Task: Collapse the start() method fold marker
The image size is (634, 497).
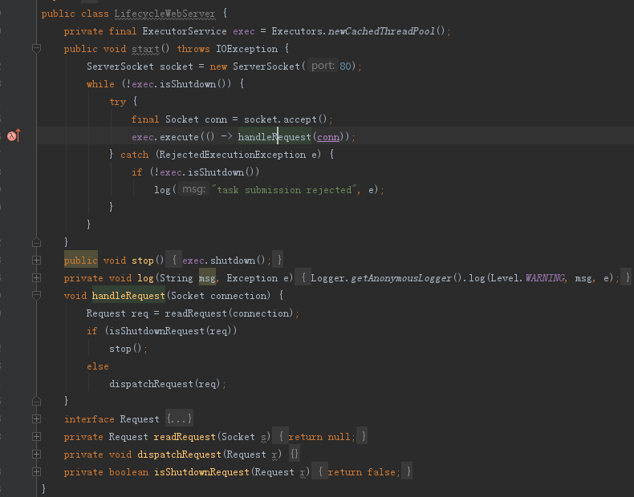Action: point(36,49)
